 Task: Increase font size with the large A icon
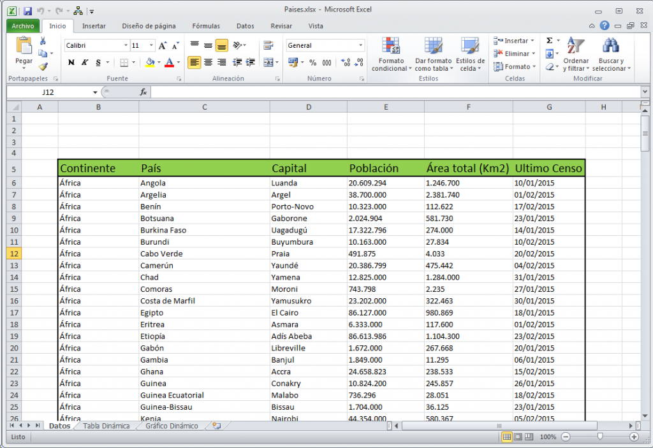[163, 45]
